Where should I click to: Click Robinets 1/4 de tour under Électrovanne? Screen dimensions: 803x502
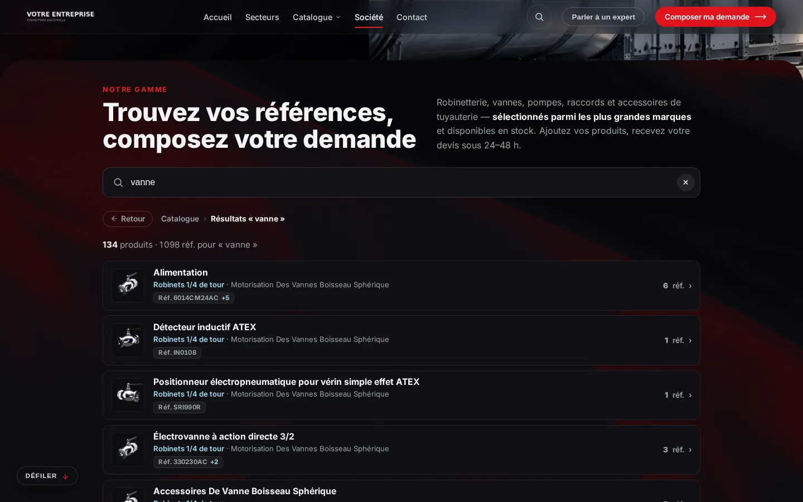pos(188,448)
